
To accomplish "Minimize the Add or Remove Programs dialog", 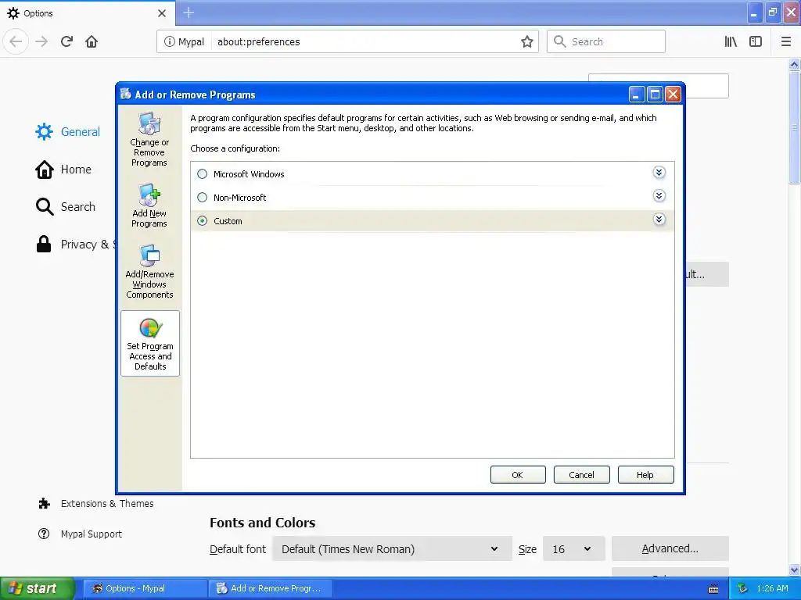I will click(636, 95).
